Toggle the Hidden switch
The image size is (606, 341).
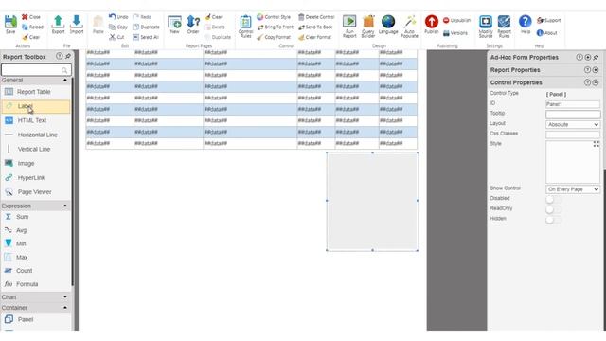coord(553,220)
